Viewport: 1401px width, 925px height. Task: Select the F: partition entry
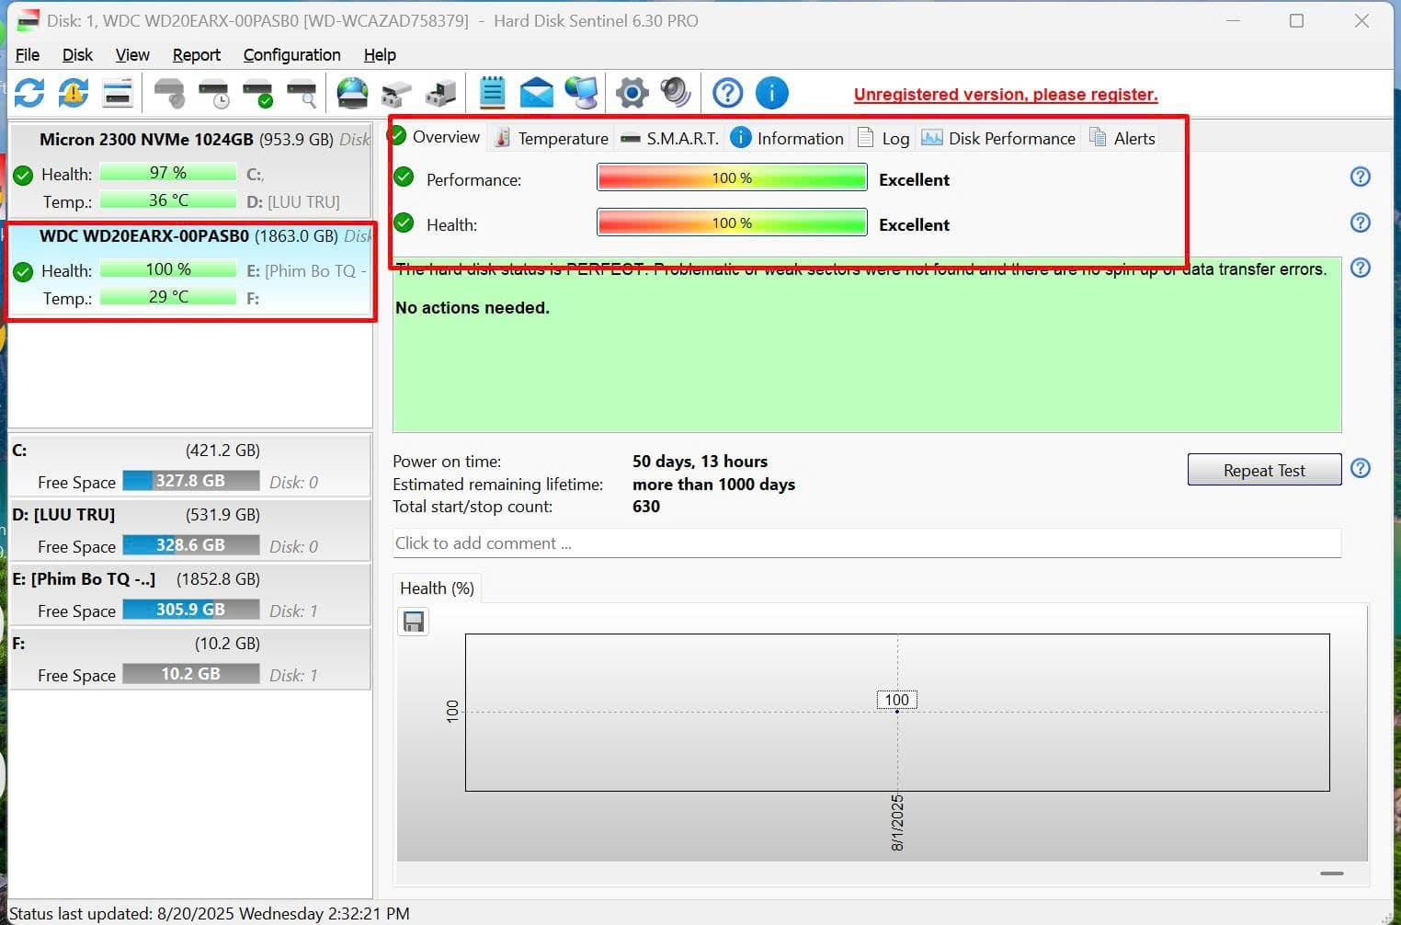pos(190,659)
